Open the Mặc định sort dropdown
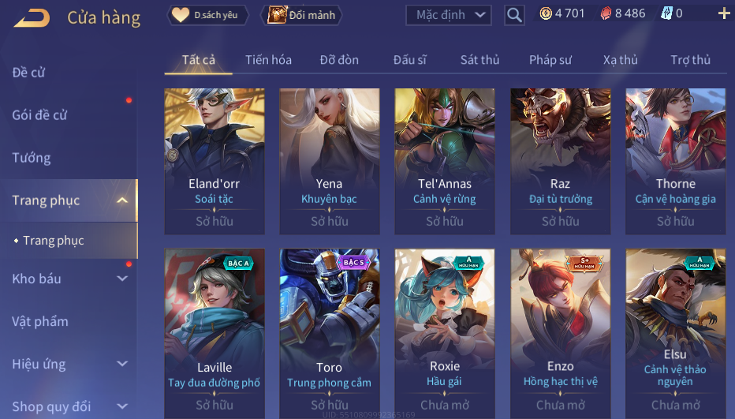 tap(449, 15)
